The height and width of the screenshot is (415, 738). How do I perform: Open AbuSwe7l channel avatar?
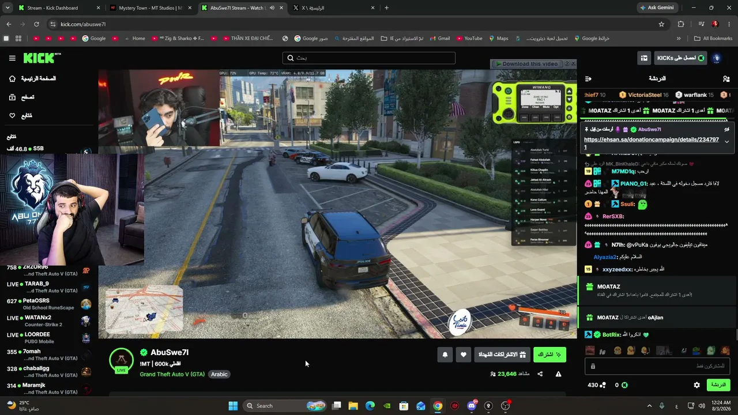121,360
